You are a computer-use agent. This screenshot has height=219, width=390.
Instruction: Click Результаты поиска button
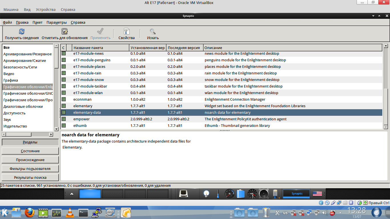pyautogui.click(x=30, y=178)
